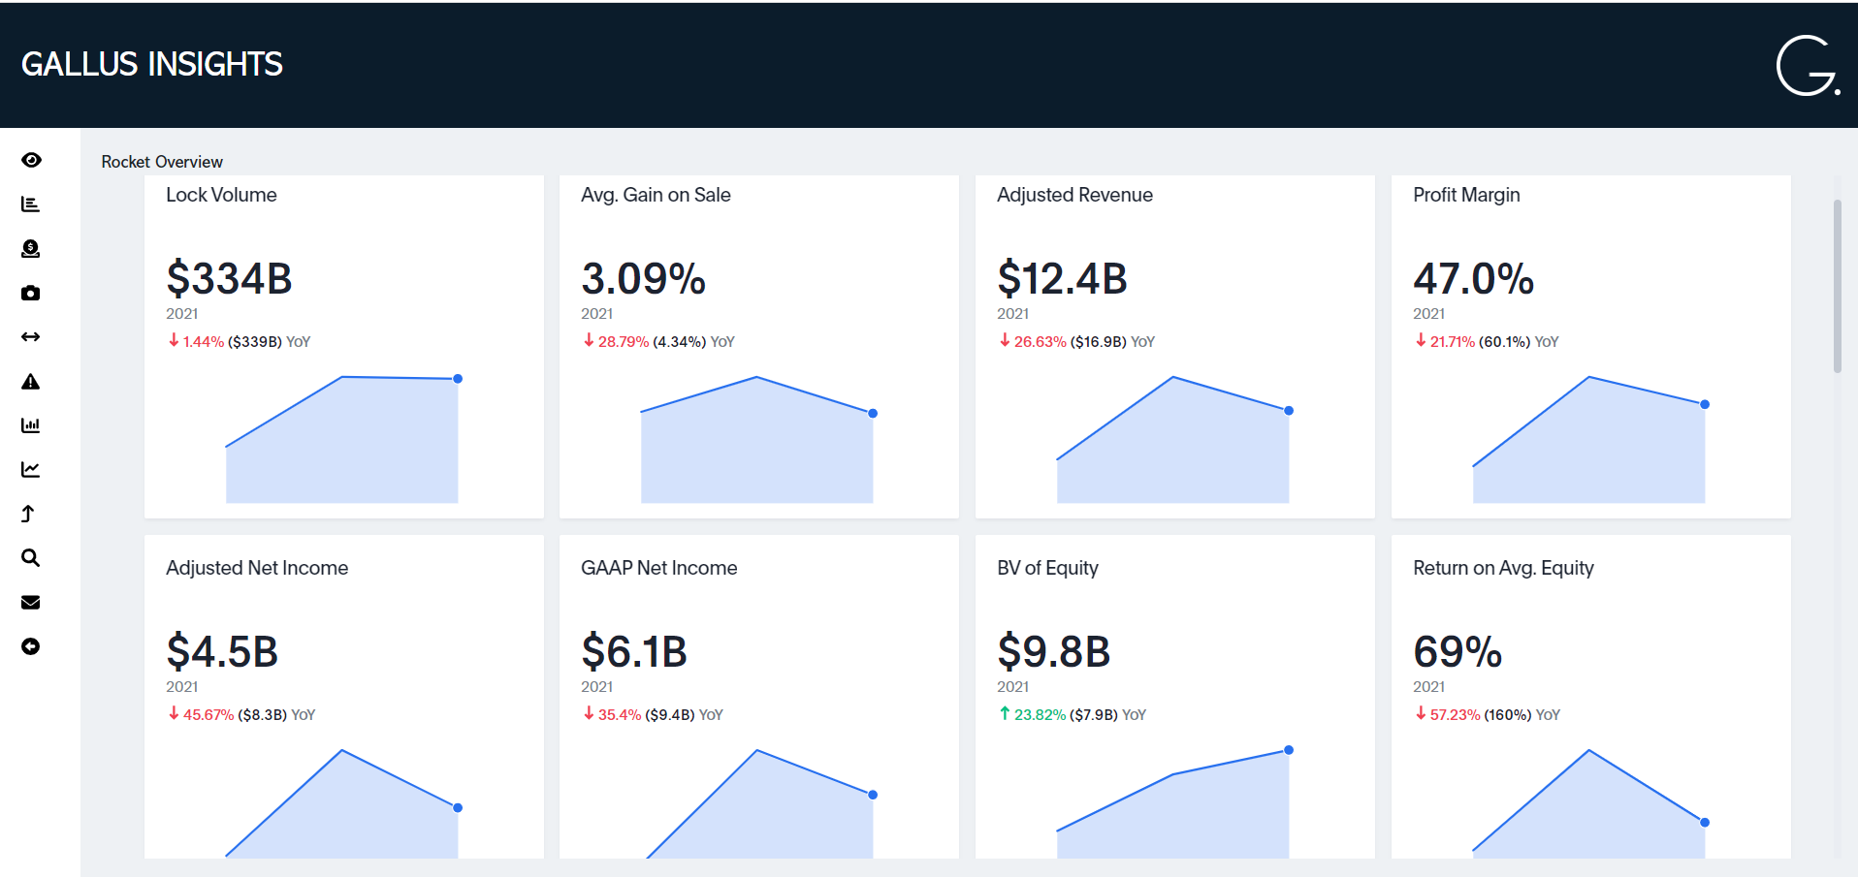Open search with the magnifying glass icon
The height and width of the screenshot is (877, 1858).
(x=31, y=558)
